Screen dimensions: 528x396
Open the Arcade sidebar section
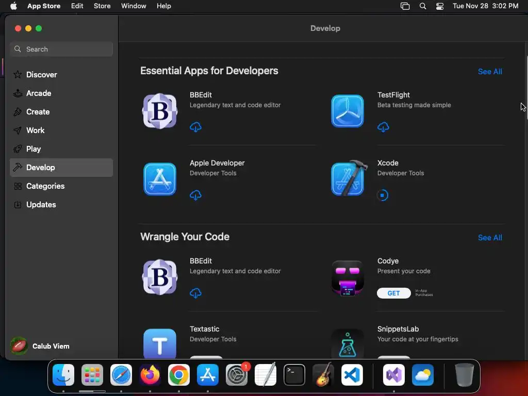61,93
